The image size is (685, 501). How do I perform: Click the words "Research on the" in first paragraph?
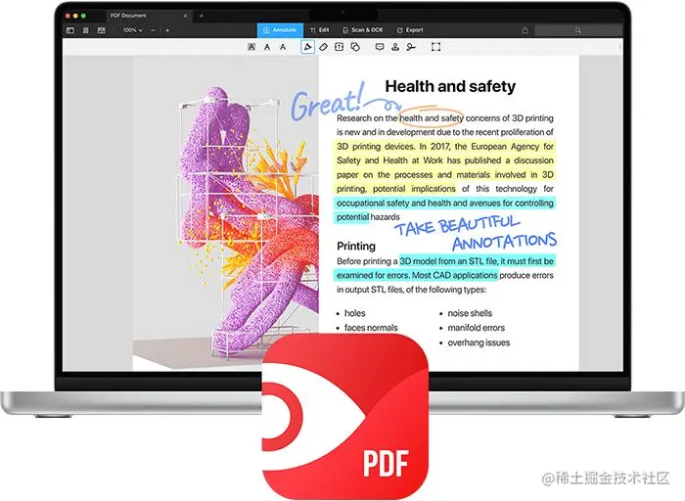[367, 118]
